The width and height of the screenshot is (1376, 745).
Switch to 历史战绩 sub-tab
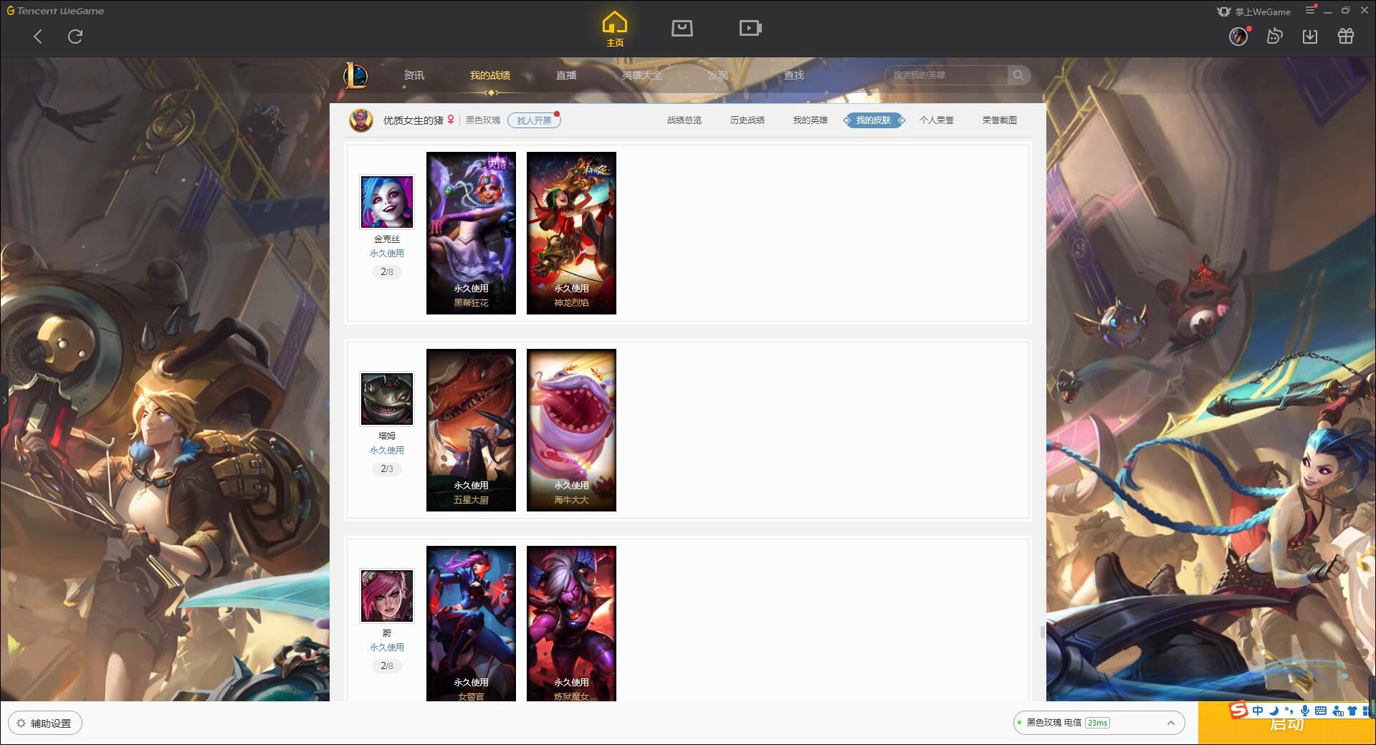pyautogui.click(x=747, y=120)
